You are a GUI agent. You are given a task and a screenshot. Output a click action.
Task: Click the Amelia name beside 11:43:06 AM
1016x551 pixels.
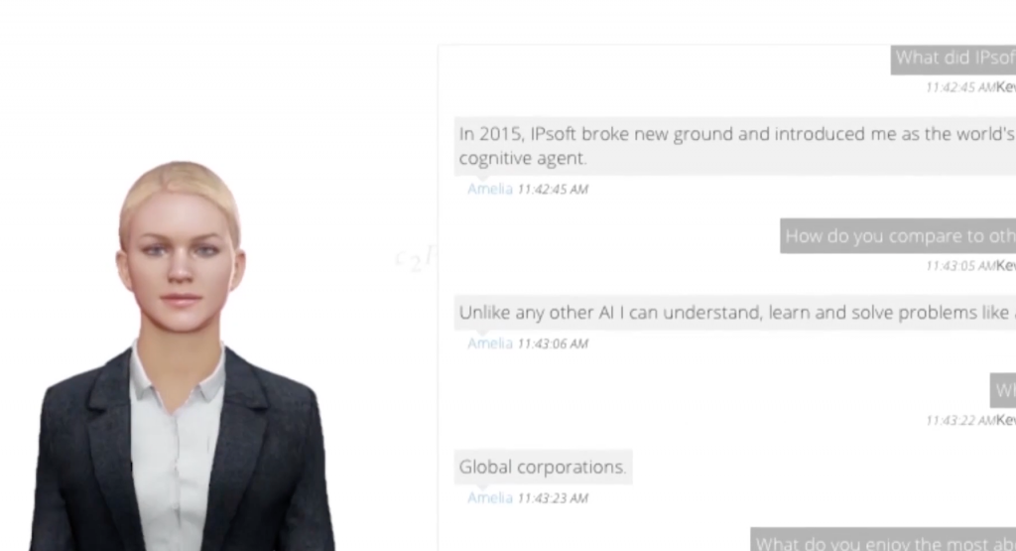tap(490, 343)
